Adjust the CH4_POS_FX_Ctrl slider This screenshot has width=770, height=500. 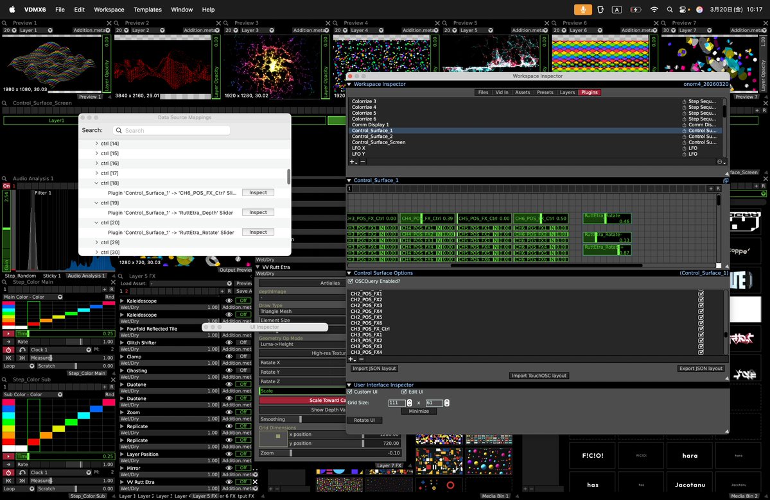pyautogui.click(x=426, y=219)
